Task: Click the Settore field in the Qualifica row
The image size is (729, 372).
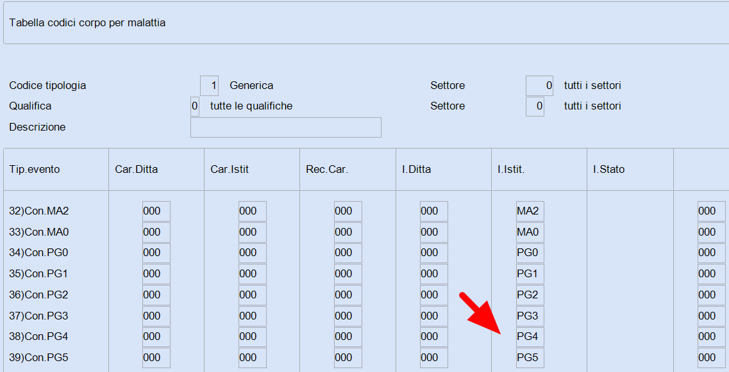Action: [x=535, y=106]
